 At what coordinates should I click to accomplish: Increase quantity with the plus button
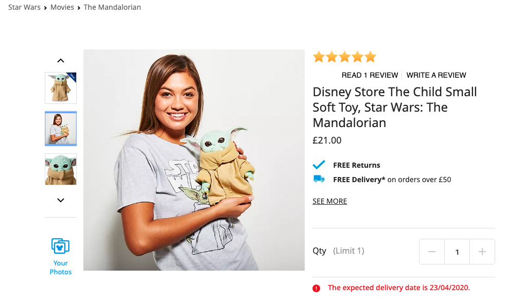482,252
